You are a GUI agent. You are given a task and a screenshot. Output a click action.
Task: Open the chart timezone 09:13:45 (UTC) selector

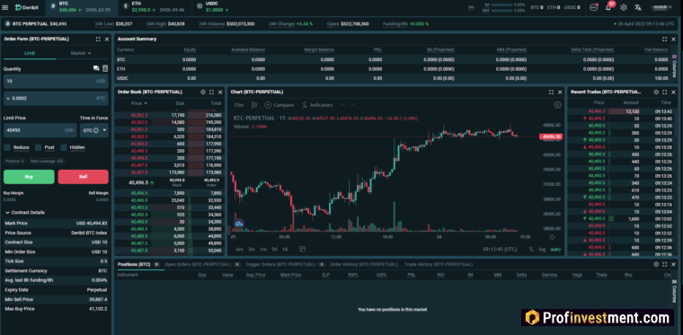tap(500, 250)
